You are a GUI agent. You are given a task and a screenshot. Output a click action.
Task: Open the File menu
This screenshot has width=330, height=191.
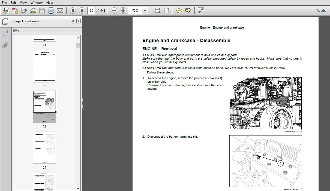(4, 2)
